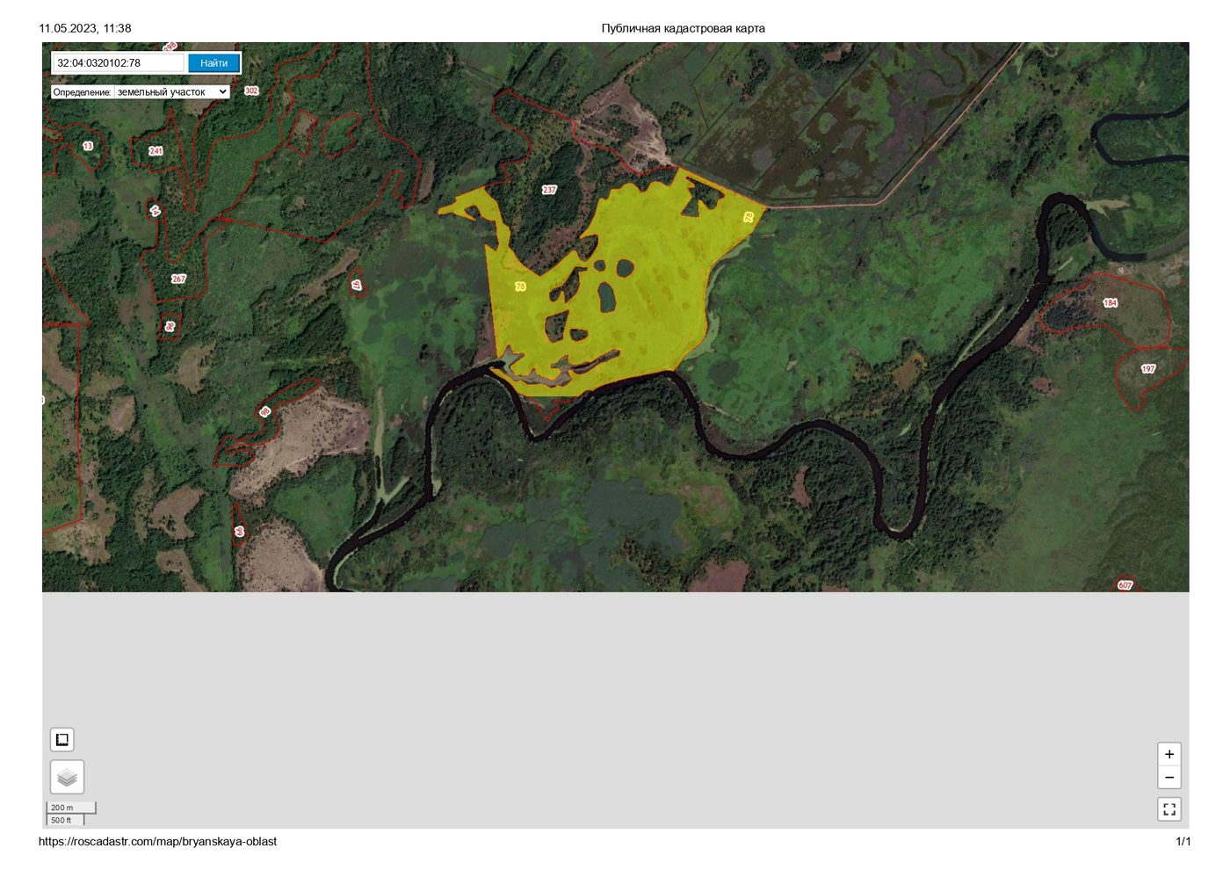Click the 500 ft scale bar

point(66,820)
